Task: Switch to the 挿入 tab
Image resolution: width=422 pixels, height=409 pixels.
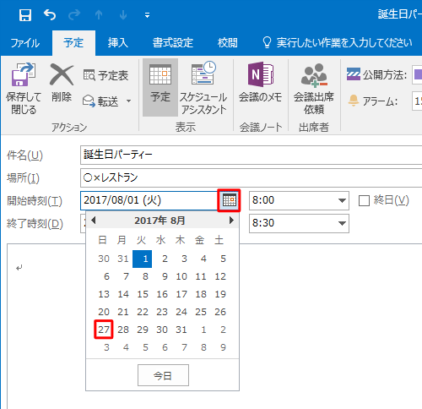Action: (x=117, y=43)
